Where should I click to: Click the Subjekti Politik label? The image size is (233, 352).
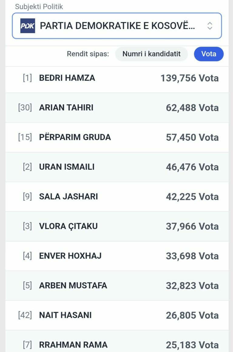(39, 7)
